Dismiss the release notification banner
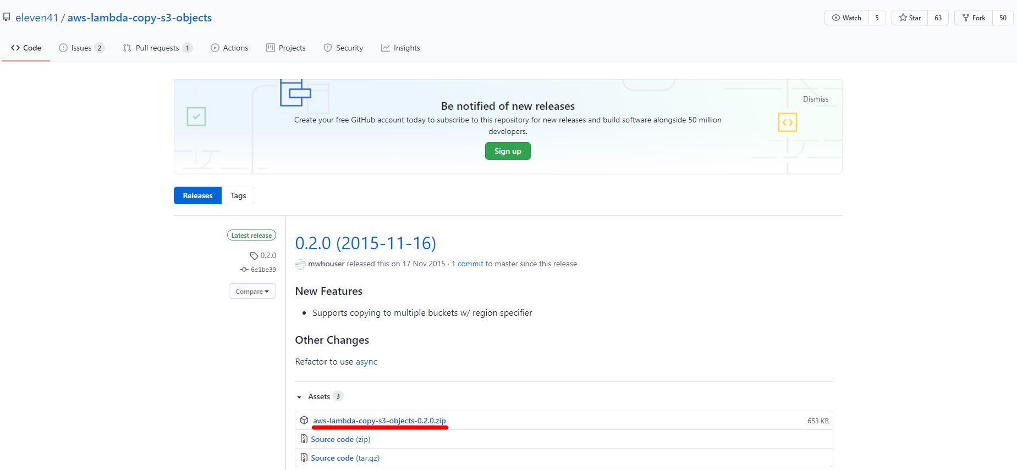 coord(816,99)
